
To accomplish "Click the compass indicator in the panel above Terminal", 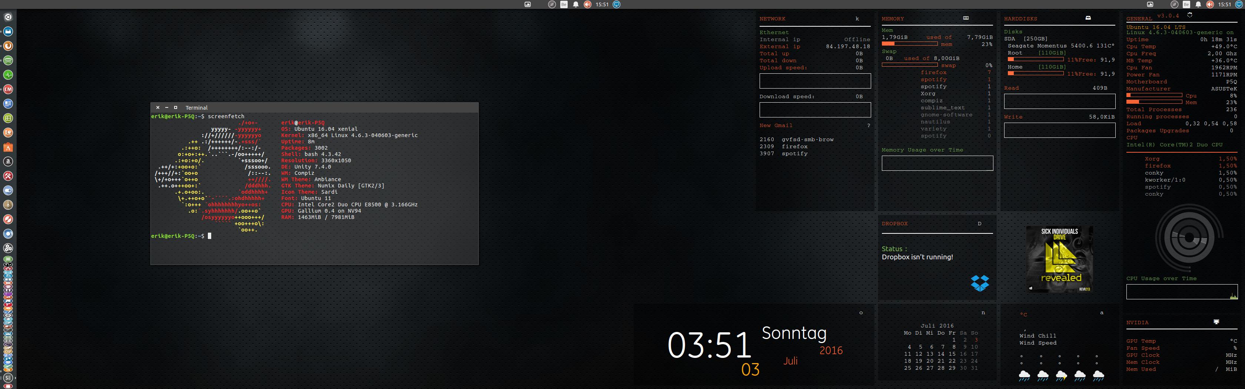I will coord(552,4).
